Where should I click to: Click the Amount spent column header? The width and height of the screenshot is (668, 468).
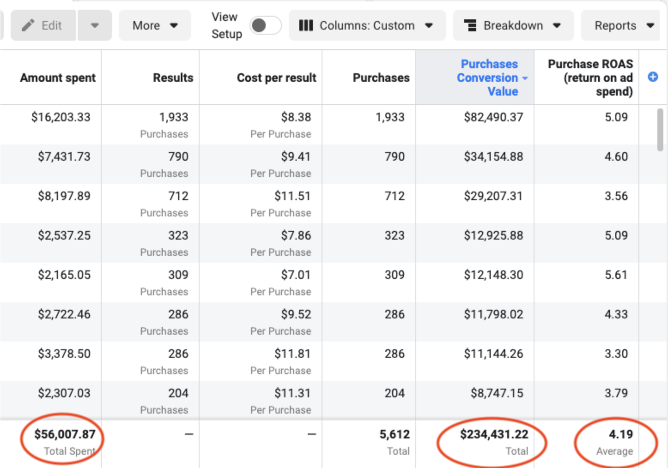(57, 78)
